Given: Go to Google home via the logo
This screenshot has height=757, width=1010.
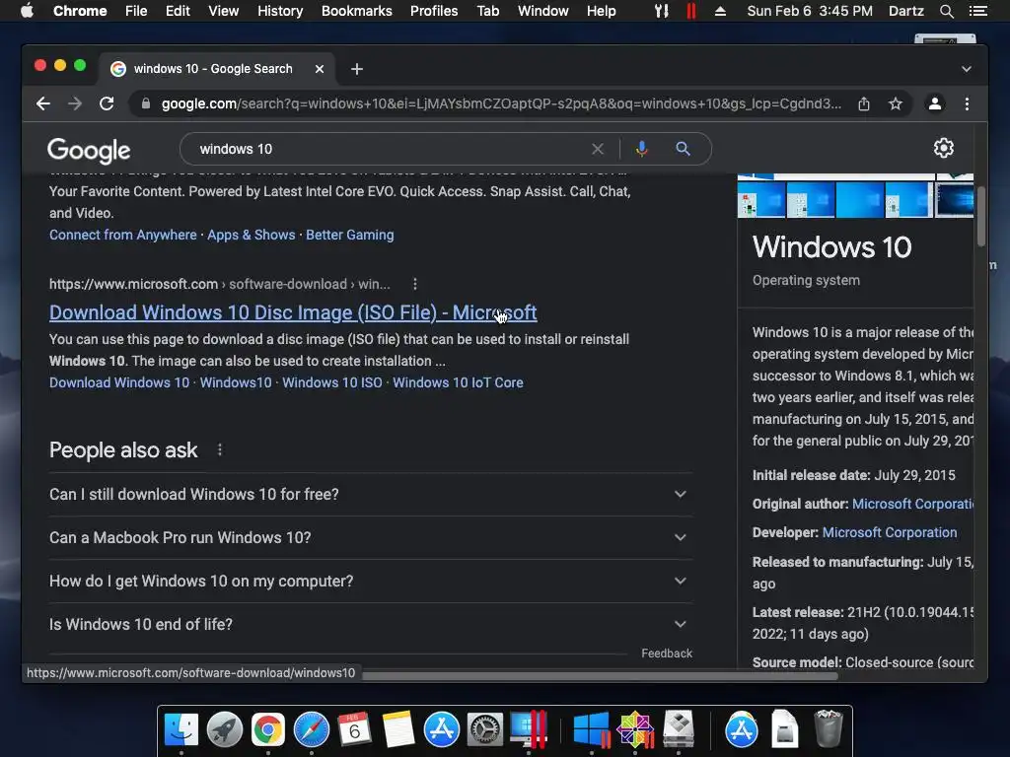Looking at the screenshot, I should 89,151.
